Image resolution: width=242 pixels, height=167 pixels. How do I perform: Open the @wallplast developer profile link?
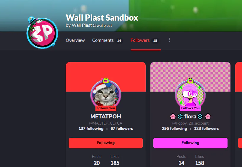[x=102, y=25]
